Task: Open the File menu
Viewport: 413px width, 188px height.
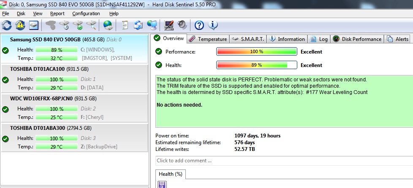Action: click(x=5, y=13)
